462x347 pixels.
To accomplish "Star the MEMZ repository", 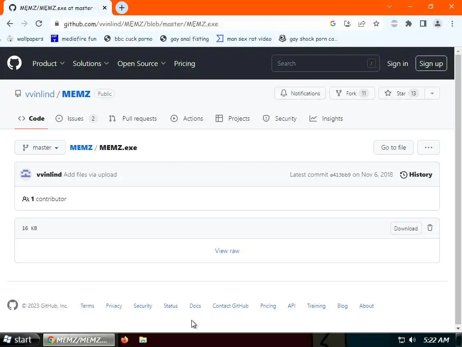I will point(402,93).
